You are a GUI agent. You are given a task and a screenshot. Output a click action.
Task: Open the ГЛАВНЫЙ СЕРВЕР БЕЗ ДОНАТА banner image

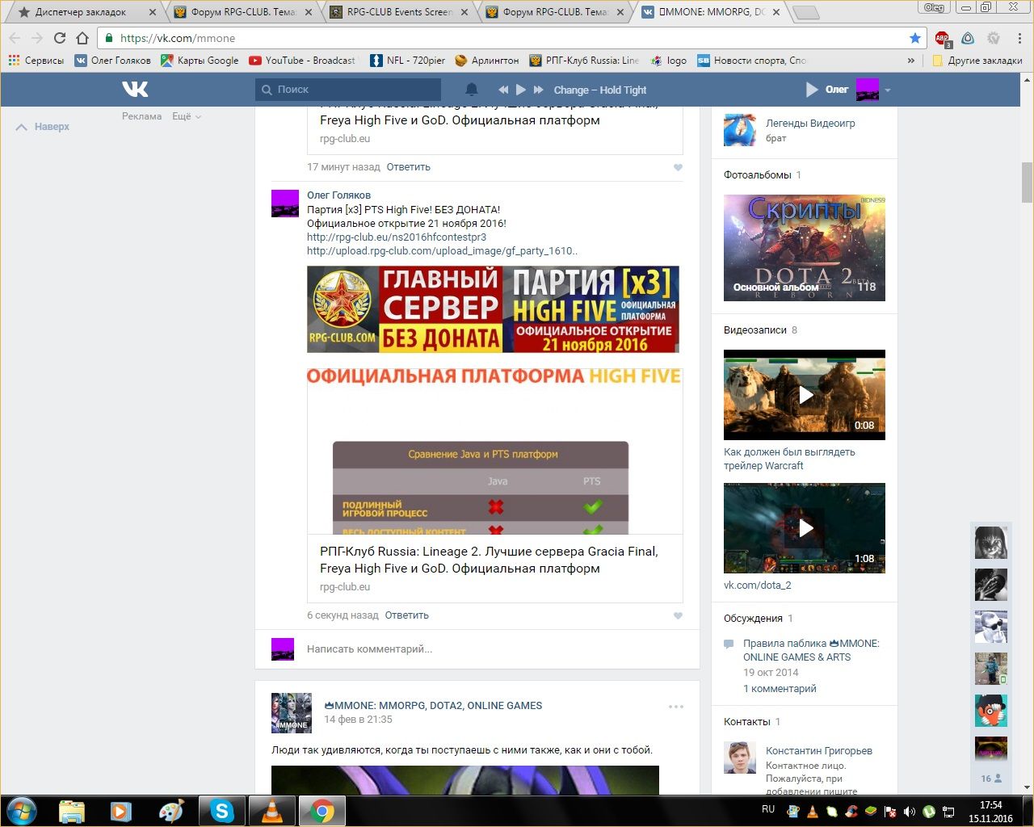[x=493, y=309]
